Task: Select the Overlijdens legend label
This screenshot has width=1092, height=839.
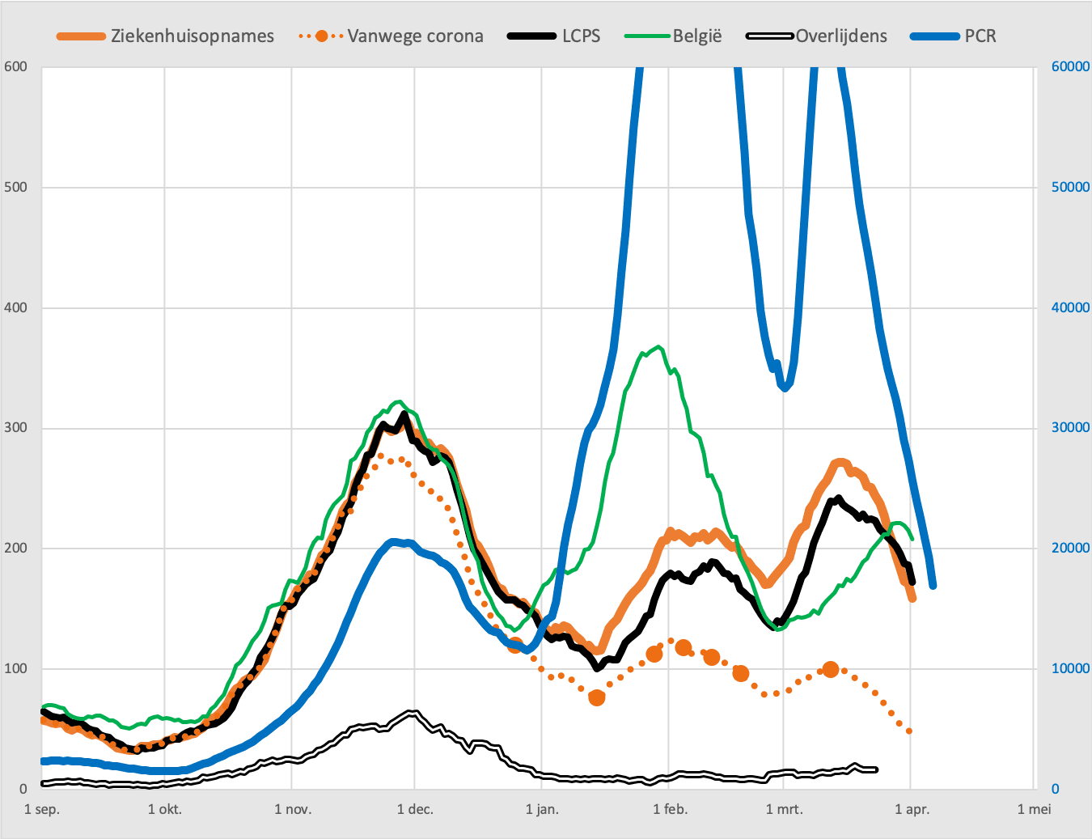Action: 841,36
